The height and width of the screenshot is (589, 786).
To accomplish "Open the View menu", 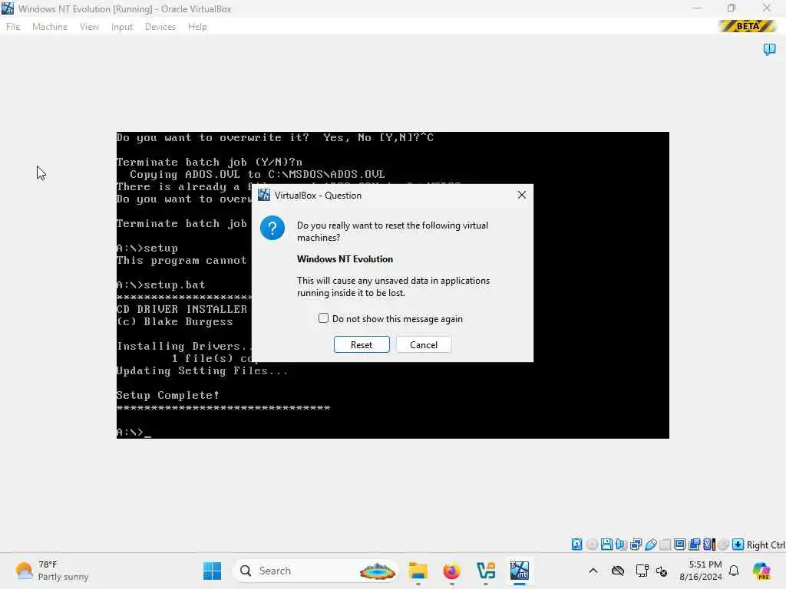I will click(x=89, y=27).
